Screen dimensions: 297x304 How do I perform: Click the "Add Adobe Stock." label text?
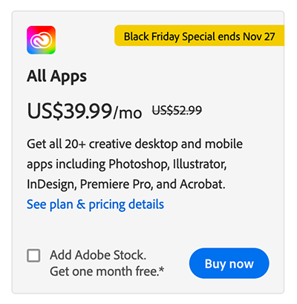pos(98,255)
